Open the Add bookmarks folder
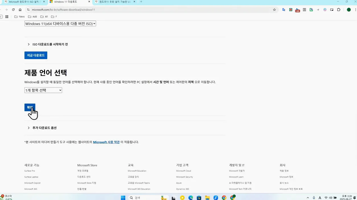This screenshot has height=200, width=357. [x=32, y=16]
